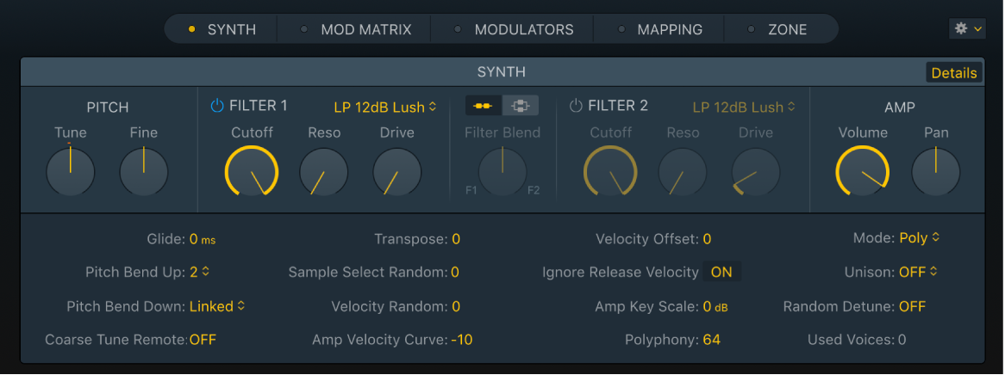Toggle Random Detune OFF value
Image resolution: width=1005 pixels, height=375 pixels.
pos(912,306)
